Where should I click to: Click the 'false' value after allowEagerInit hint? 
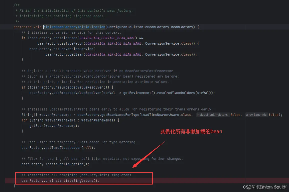pos(274,115)
